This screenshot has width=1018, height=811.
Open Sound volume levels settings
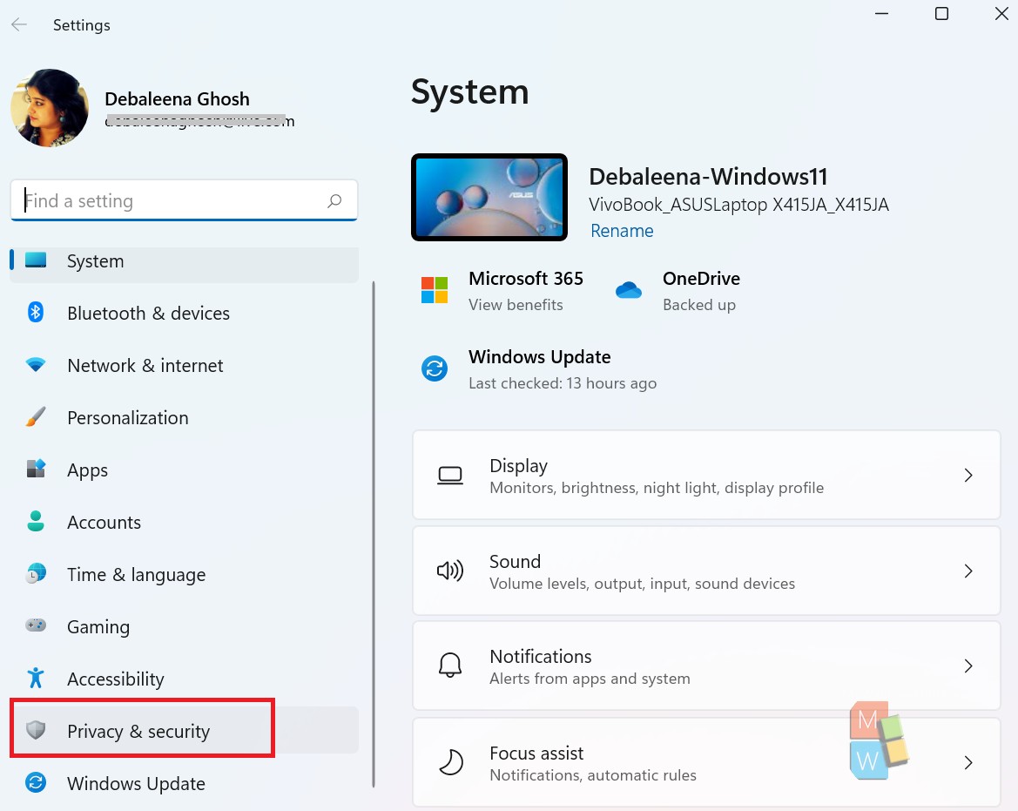[706, 571]
